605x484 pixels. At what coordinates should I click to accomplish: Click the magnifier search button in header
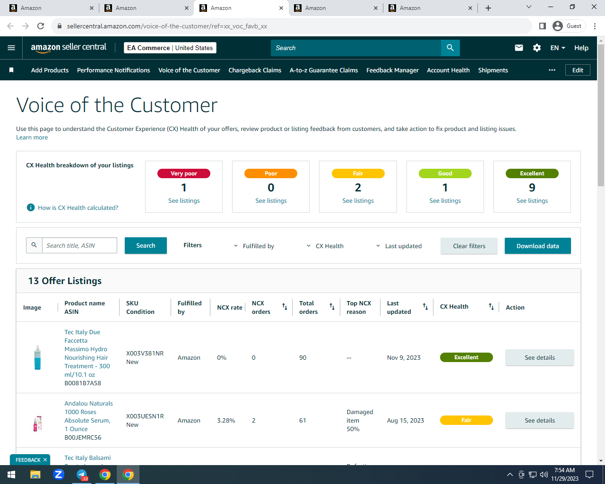click(x=450, y=48)
